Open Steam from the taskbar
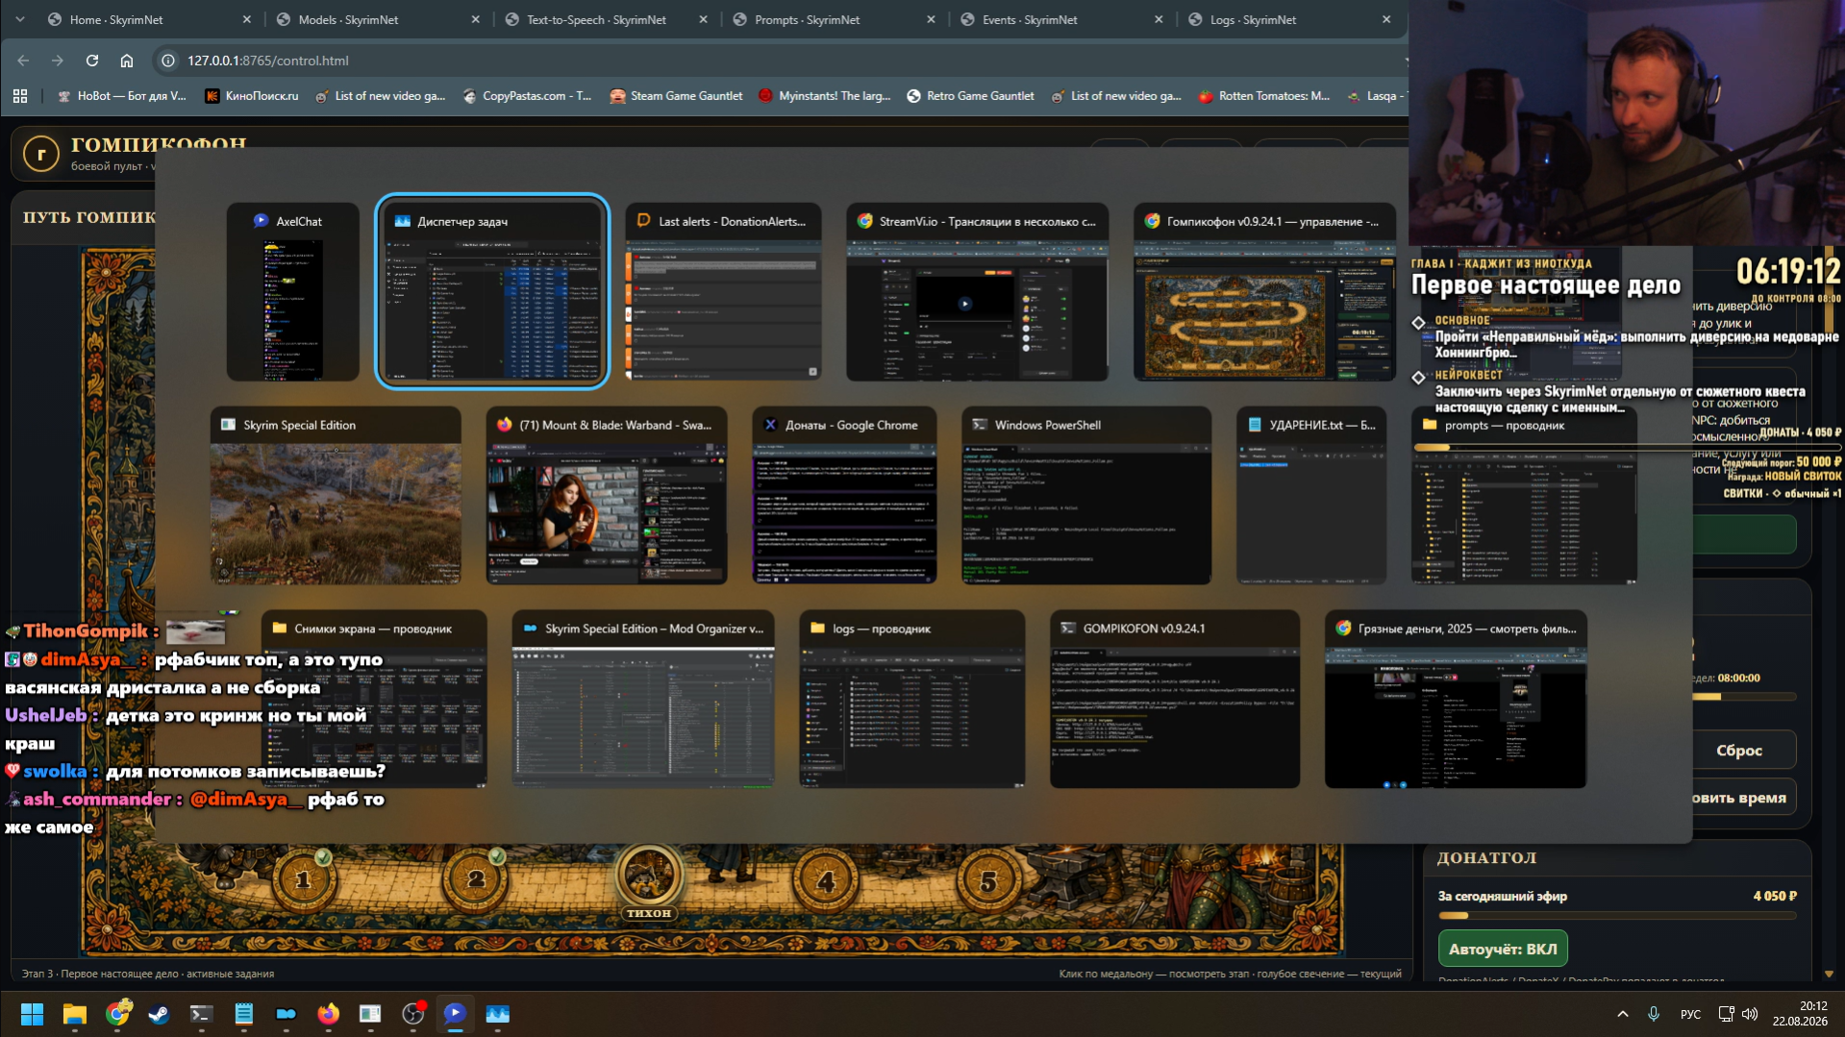1845x1037 pixels. [x=159, y=1014]
